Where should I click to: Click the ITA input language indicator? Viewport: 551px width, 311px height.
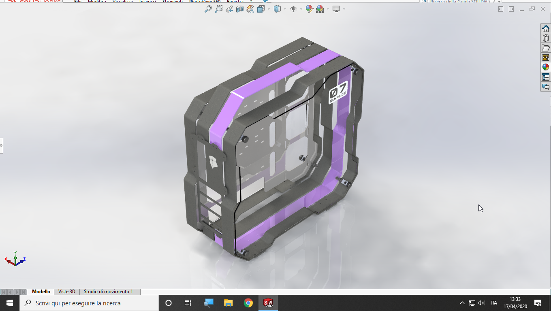pos(494,303)
